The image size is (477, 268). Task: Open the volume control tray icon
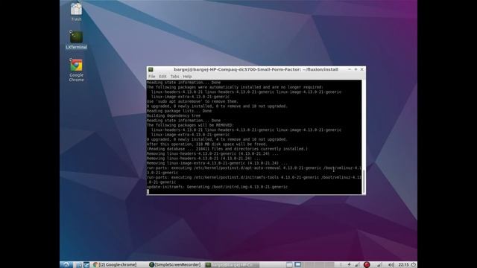tap(391, 265)
